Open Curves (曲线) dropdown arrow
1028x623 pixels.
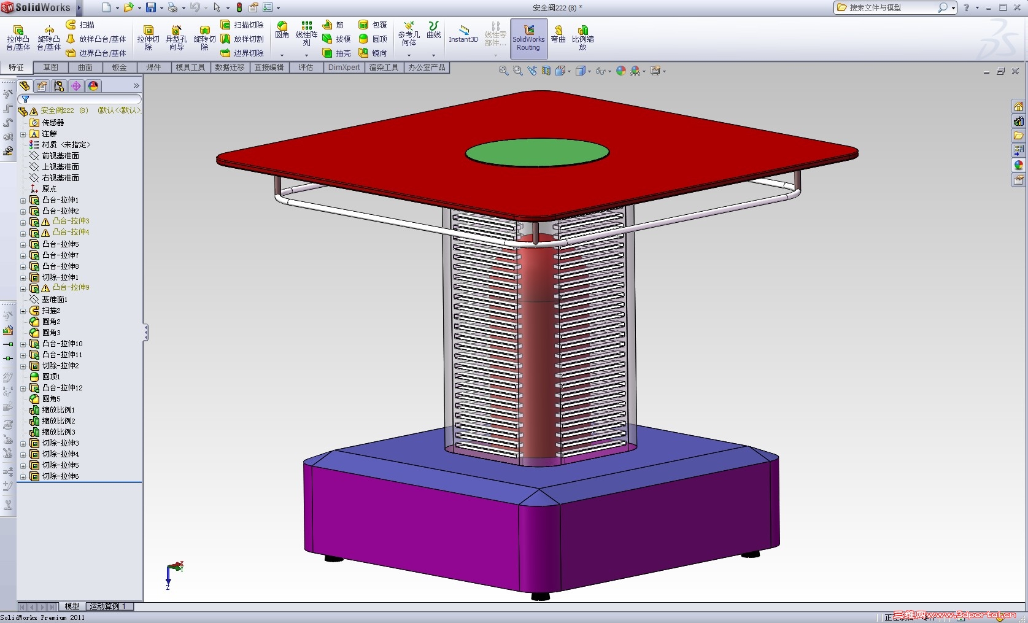coord(433,55)
